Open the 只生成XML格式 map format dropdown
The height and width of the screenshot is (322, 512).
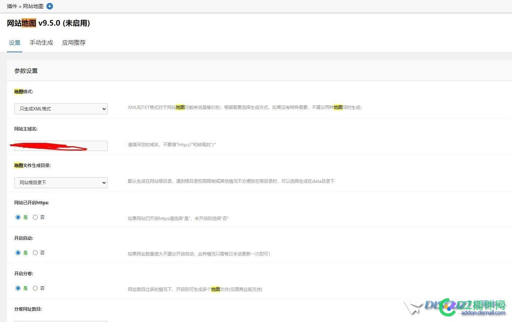pos(61,109)
